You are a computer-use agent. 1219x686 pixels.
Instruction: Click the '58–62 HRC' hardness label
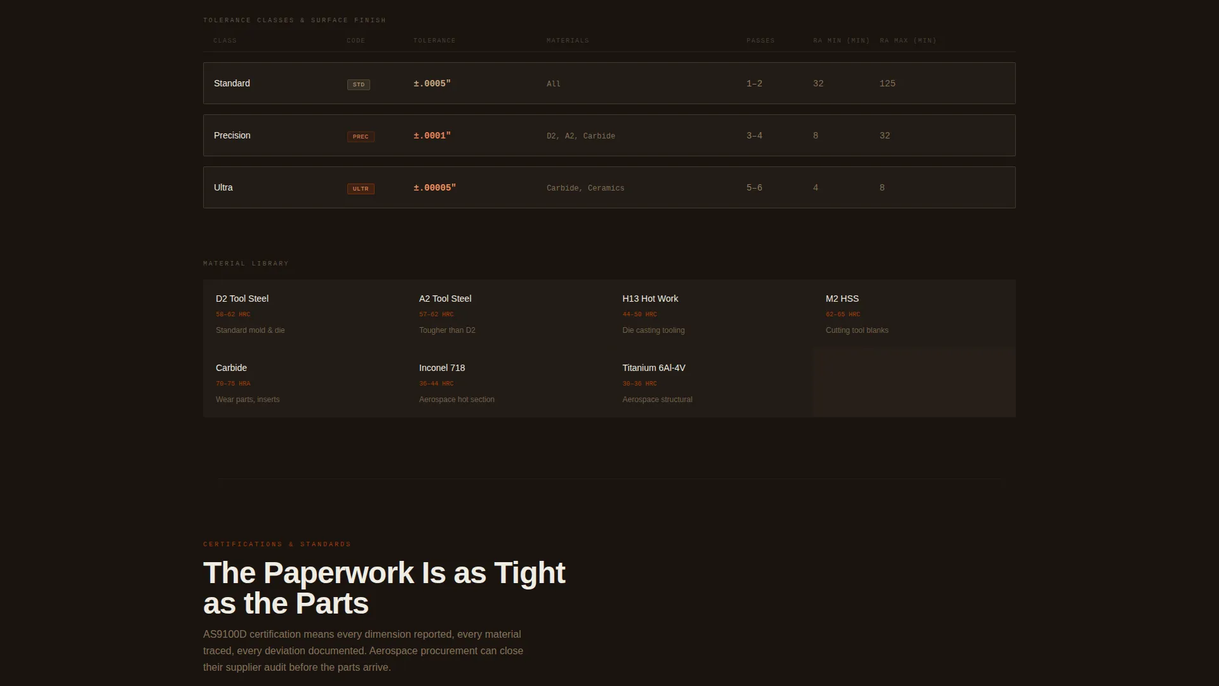tap(233, 314)
